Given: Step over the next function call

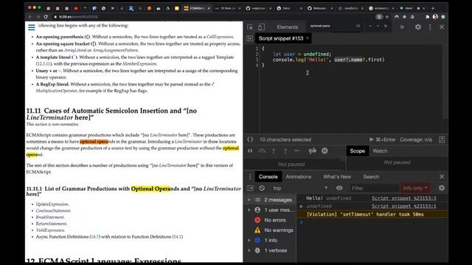Looking at the screenshot, I should (262, 151).
